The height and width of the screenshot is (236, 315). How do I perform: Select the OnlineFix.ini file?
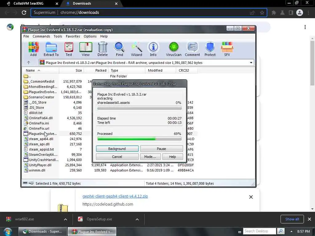coord(39,123)
